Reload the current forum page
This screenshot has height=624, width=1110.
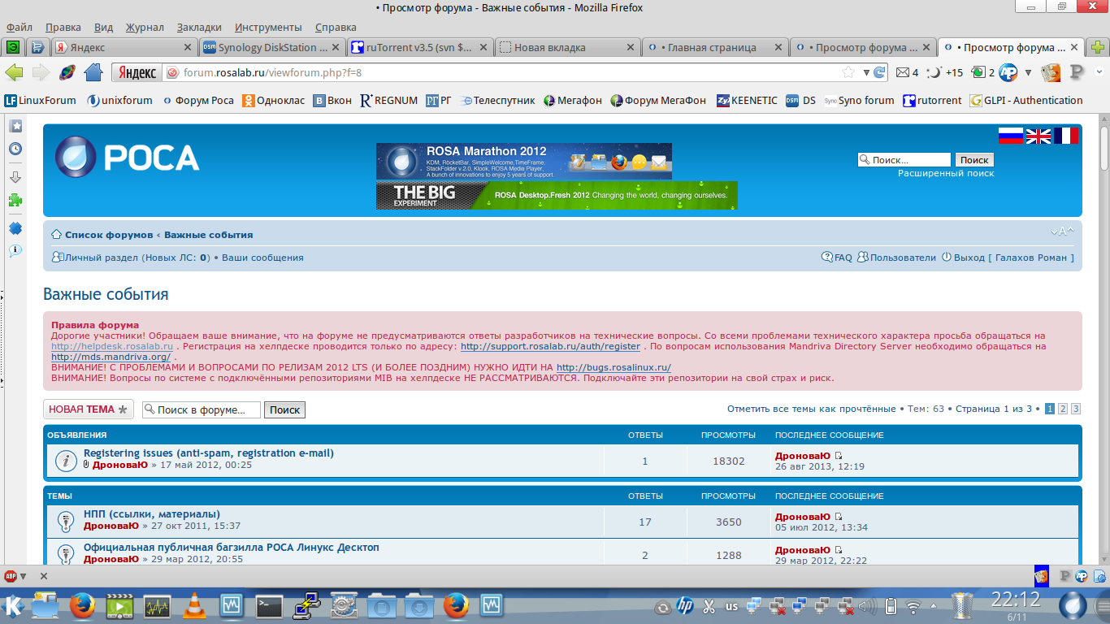879,72
